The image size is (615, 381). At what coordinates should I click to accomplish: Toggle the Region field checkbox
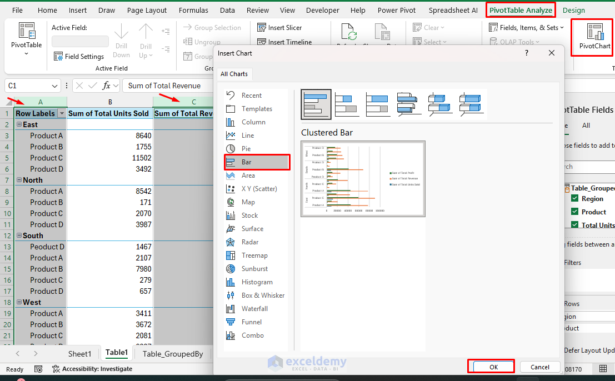point(574,198)
